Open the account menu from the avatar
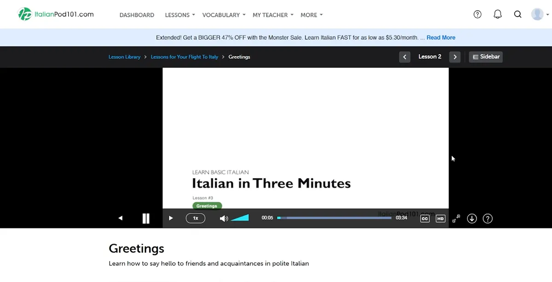This screenshot has width=552, height=282. [537, 14]
